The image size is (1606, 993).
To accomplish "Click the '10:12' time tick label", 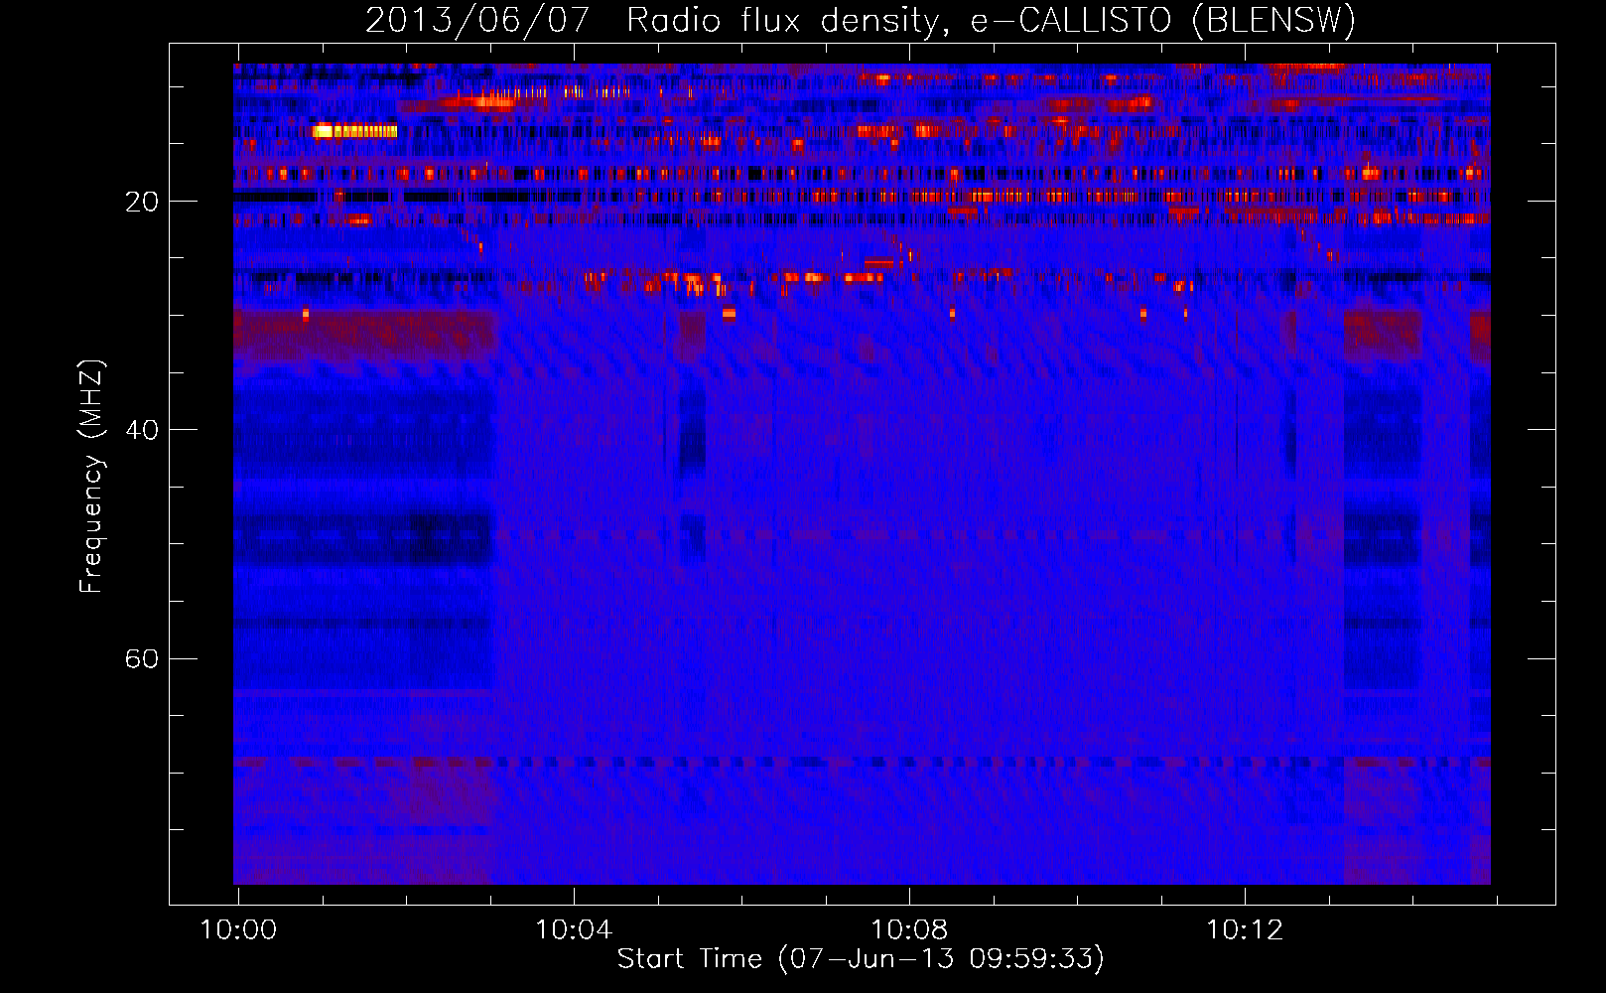I will coord(1245,930).
